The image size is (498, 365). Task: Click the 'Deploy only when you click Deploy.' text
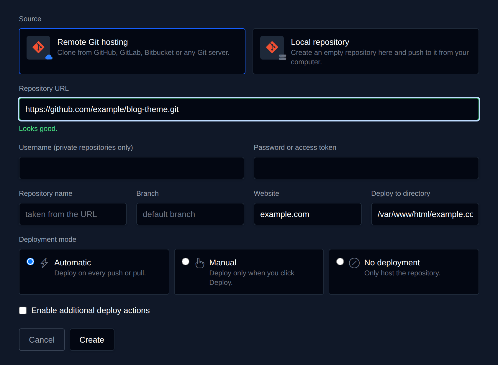point(252,278)
